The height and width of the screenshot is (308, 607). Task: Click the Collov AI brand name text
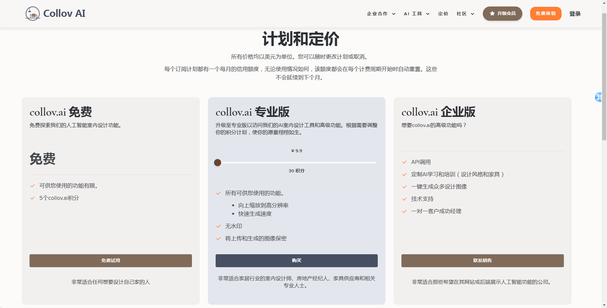pos(64,14)
